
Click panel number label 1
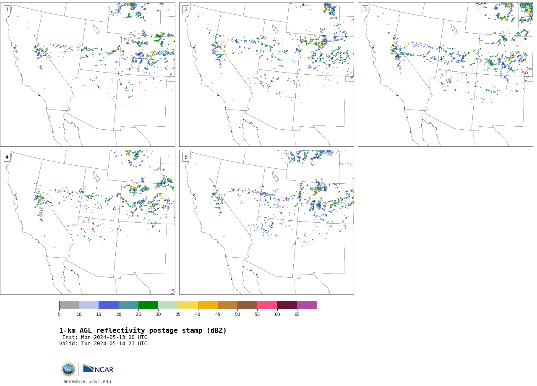pyautogui.click(x=7, y=10)
